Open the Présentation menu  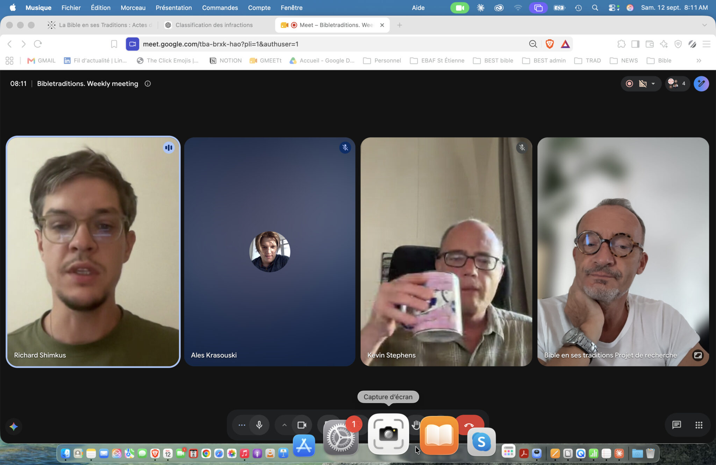[x=174, y=7]
